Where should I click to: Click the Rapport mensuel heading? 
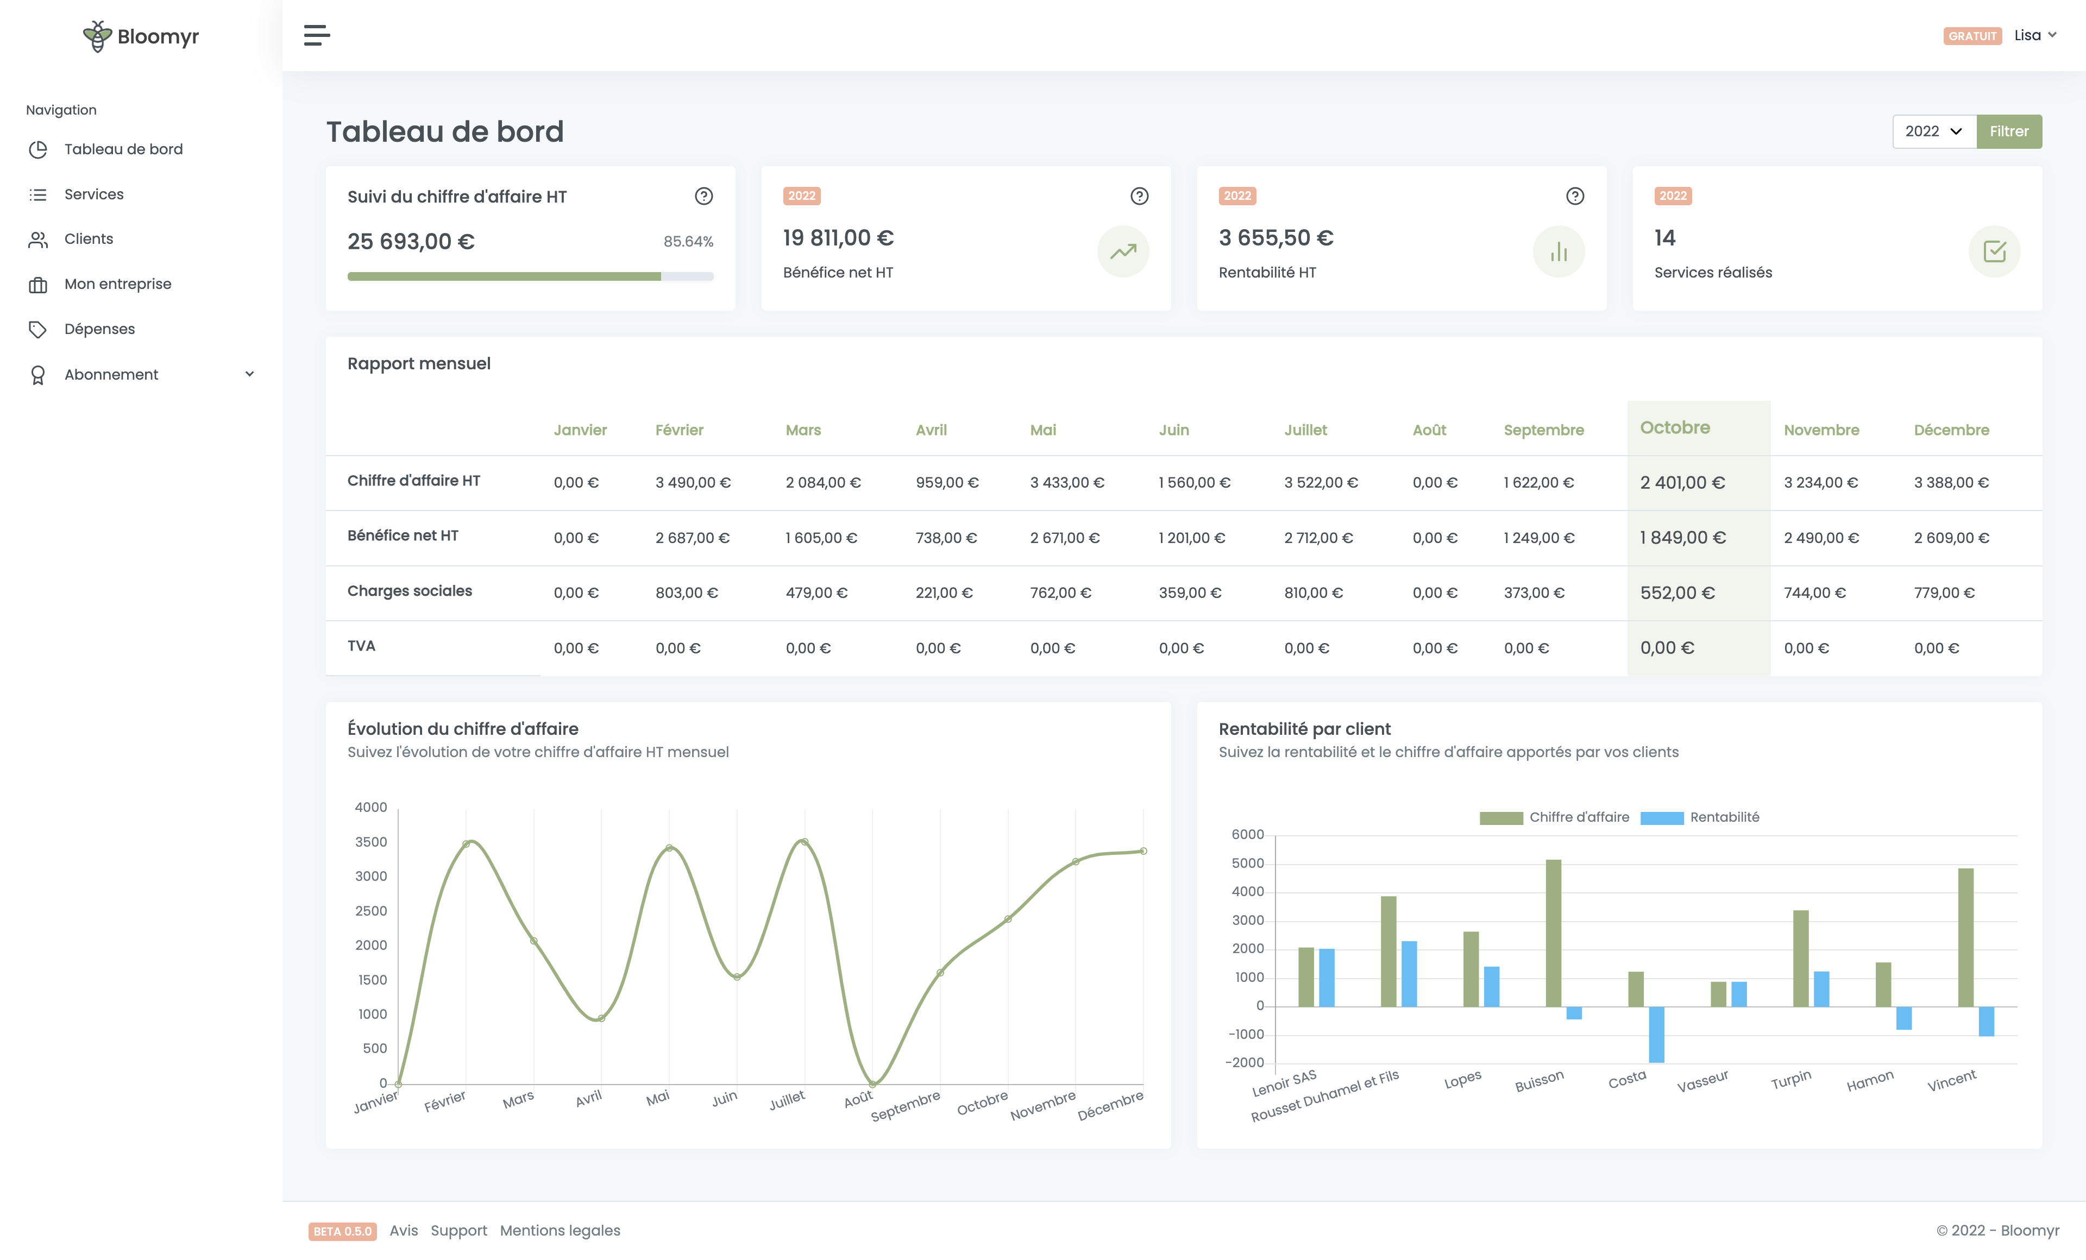tap(418, 363)
